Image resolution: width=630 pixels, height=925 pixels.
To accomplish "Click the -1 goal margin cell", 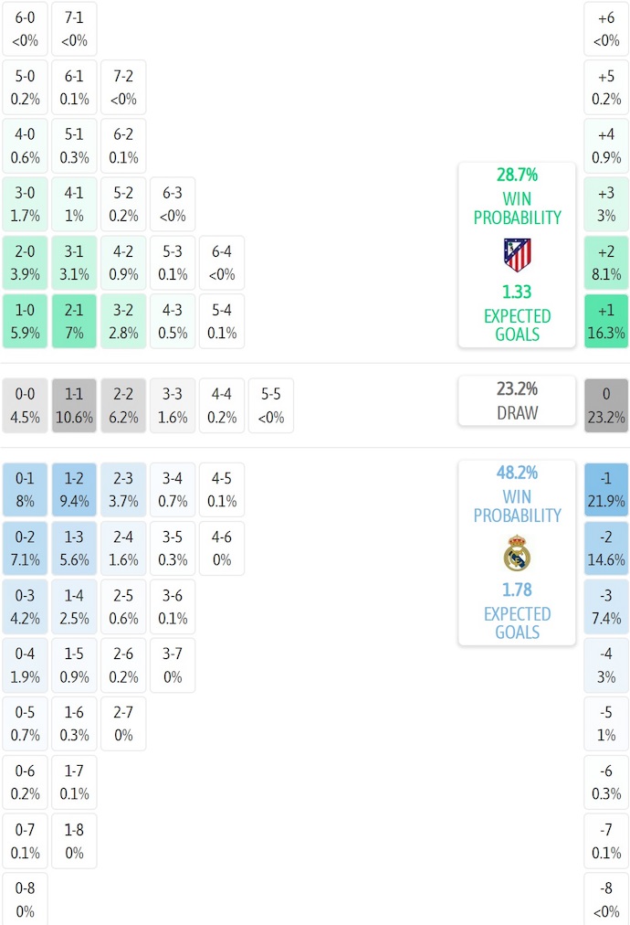I will [606, 489].
